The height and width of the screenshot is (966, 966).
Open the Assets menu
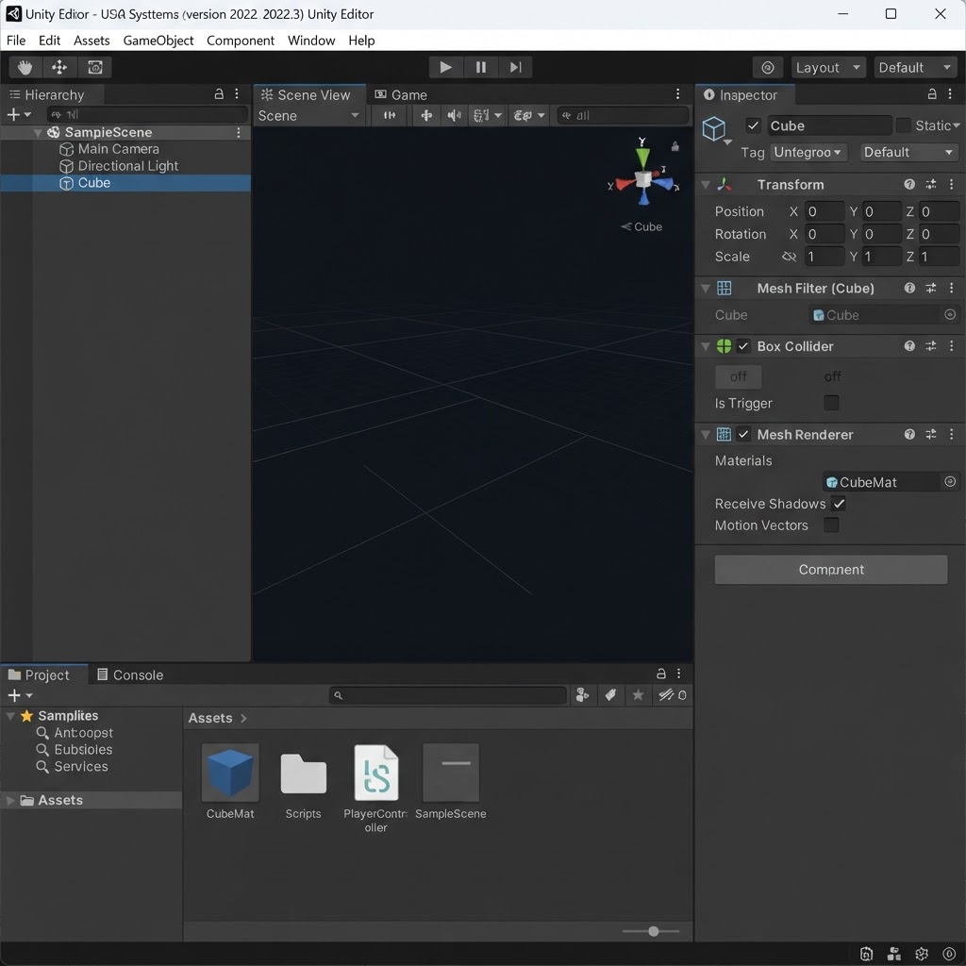(92, 41)
